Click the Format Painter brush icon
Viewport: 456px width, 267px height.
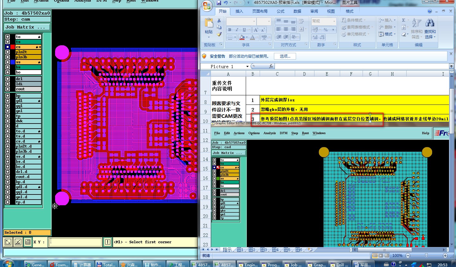click(219, 34)
